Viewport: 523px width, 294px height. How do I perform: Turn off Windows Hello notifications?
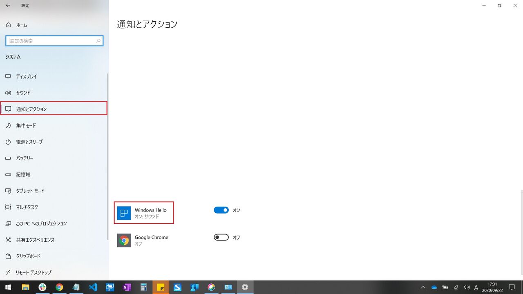click(221, 210)
